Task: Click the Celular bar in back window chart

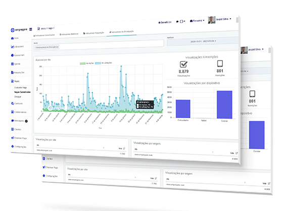Action: point(257,135)
